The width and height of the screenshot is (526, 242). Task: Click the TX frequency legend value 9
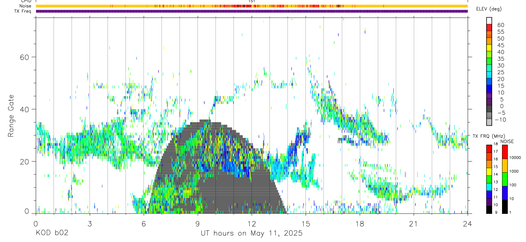click(x=497, y=212)
